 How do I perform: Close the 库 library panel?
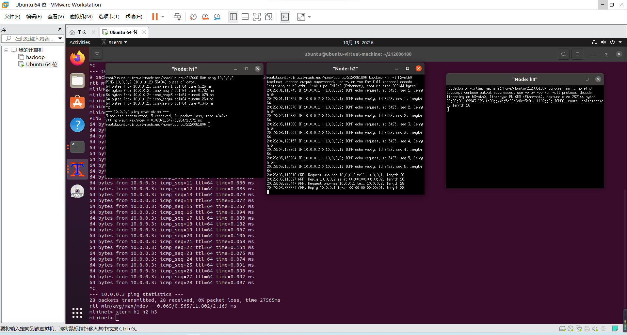pyautogui.click(x=60, y=29)
